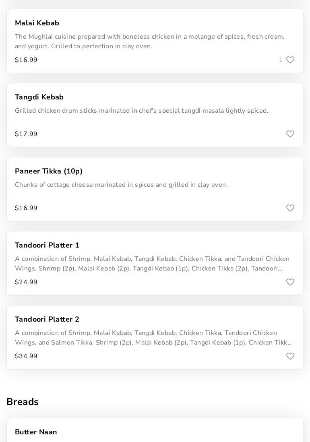Favorite Tandoori Platter 1 heart icon

pyautogui.click(x=290, y=282)
